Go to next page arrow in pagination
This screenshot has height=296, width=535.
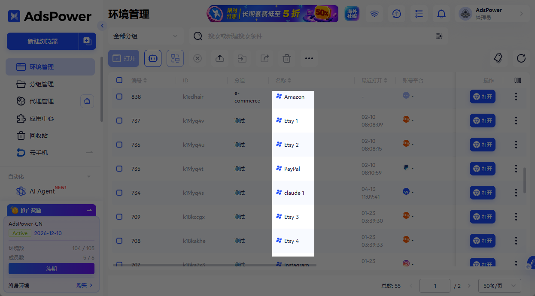[x=469, y=286]
